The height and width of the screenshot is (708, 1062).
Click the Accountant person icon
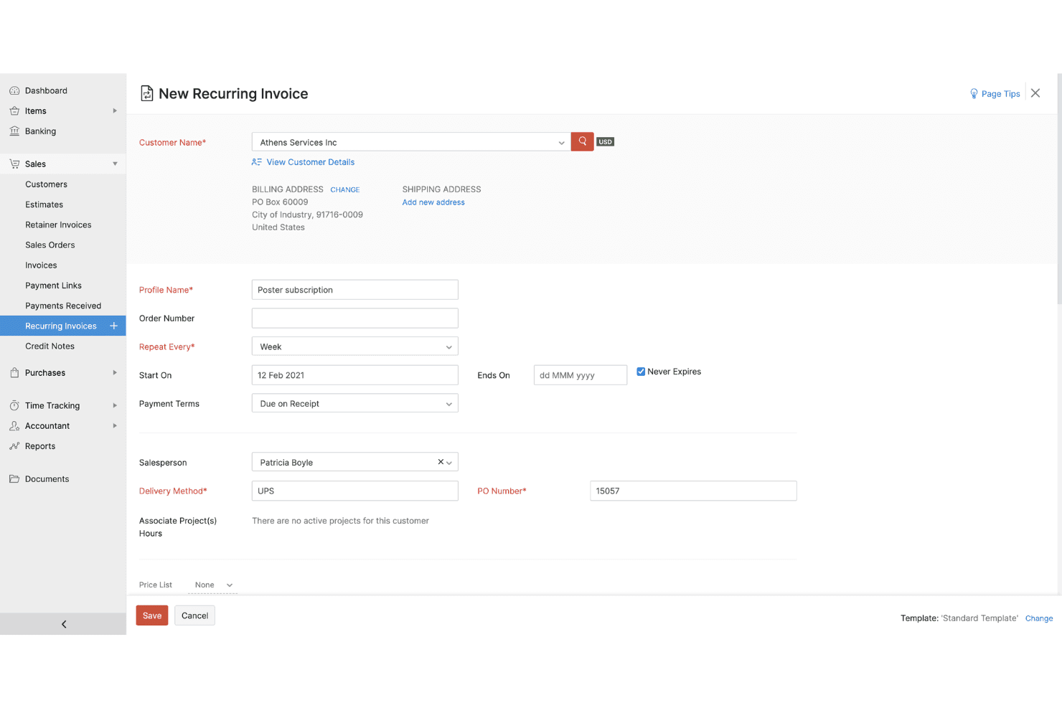tap(14, 426)
